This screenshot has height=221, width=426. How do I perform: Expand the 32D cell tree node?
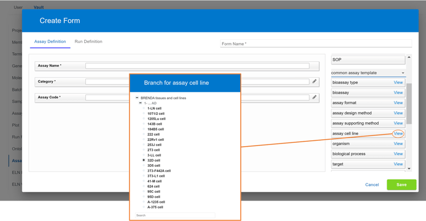point(144,160)
